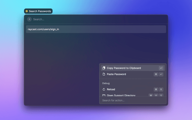This screenshot has width=192, height=120.
Task: Click the S key badge on Support Directory row
Action: coord(161,95)
